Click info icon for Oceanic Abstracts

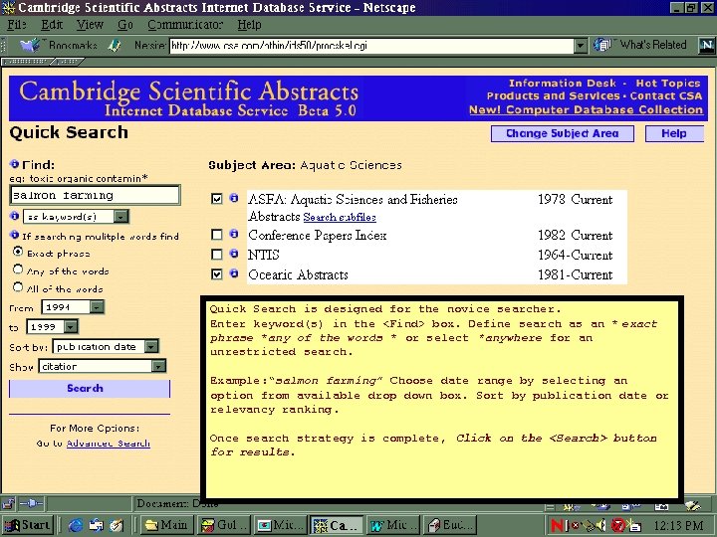234,273
